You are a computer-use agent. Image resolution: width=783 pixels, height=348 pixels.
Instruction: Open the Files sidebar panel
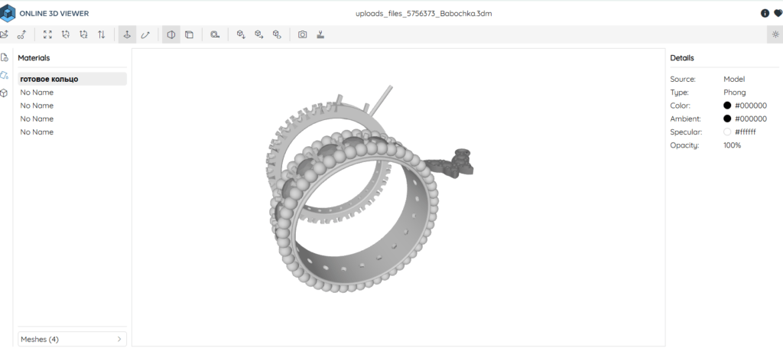pyautogui.click(x=5, y=57)
